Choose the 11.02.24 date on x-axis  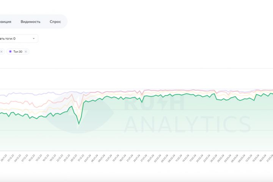point(179,158)
